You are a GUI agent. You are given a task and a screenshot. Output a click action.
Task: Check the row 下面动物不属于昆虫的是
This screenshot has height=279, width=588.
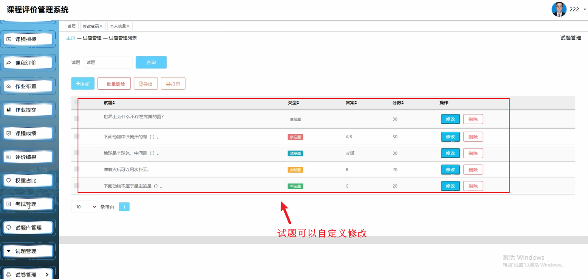coord(77,185)
